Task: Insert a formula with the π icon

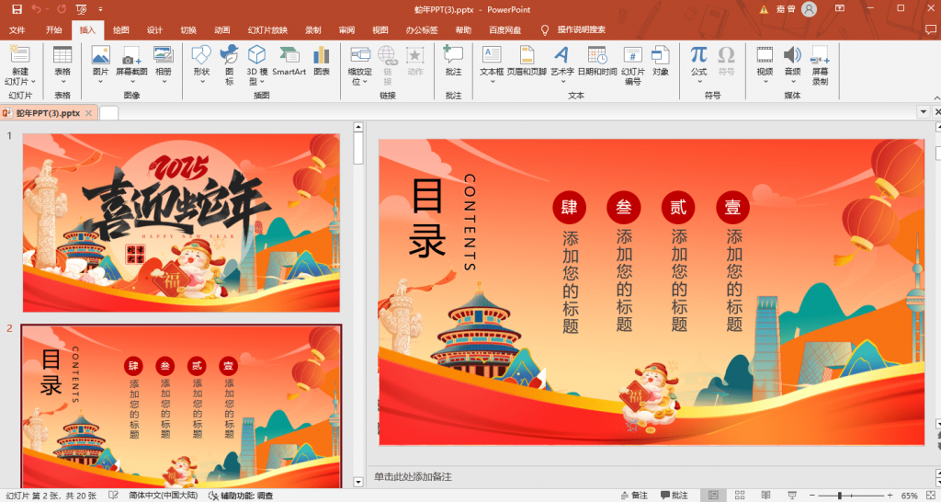Action: 699,61
